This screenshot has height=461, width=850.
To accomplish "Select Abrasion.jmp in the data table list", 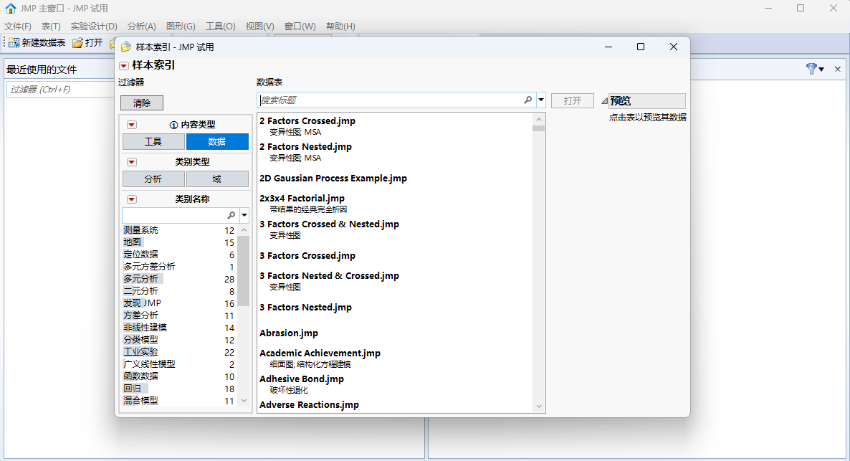I will click(x=289, y=333).
